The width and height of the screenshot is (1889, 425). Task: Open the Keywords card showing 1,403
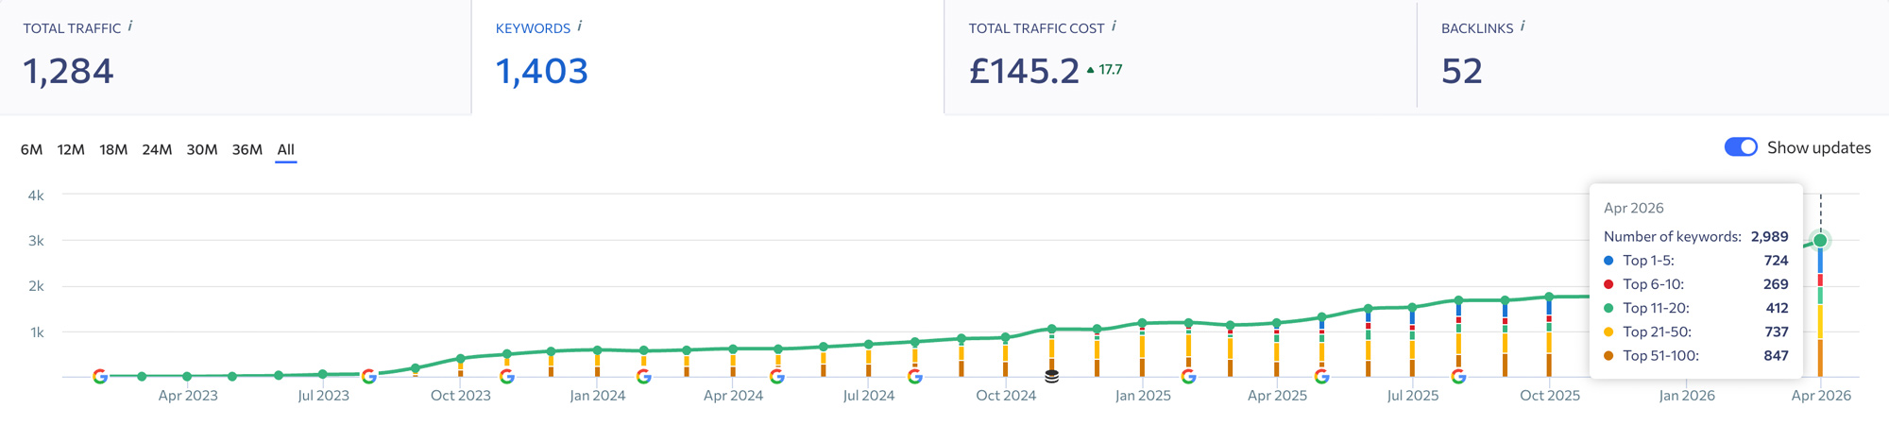pos(707,57)
